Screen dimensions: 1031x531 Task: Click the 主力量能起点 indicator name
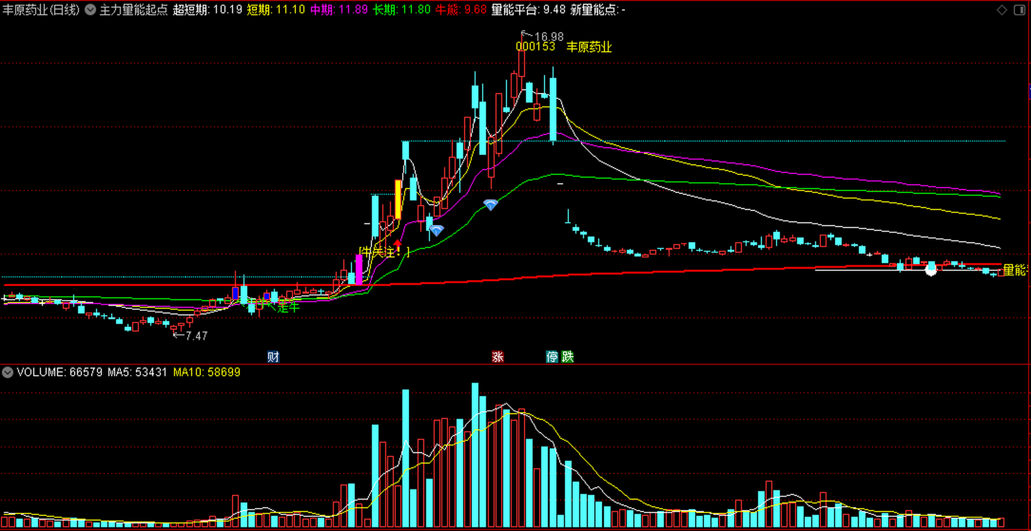click(x=133, y=10)
